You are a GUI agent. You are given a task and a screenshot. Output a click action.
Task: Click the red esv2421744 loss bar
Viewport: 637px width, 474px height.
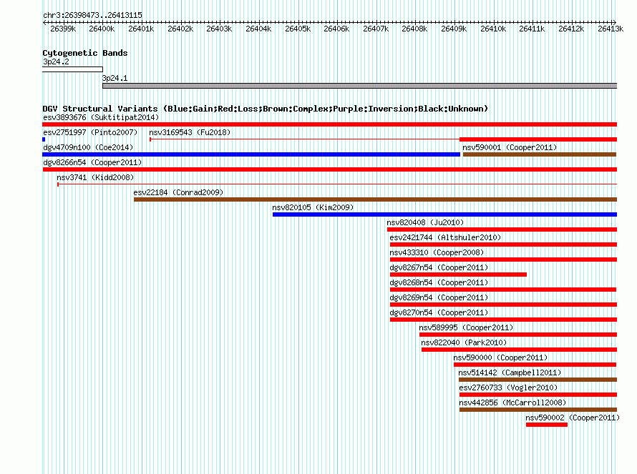(503, 245)
